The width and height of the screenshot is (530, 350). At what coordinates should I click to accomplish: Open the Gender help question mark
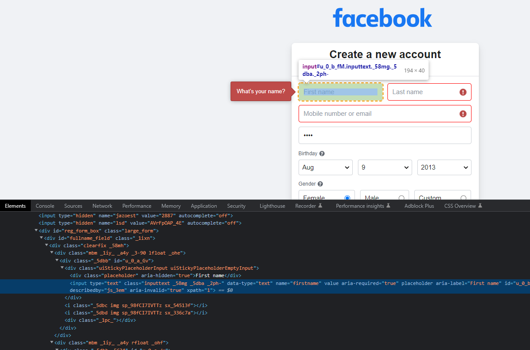point(320,183)
